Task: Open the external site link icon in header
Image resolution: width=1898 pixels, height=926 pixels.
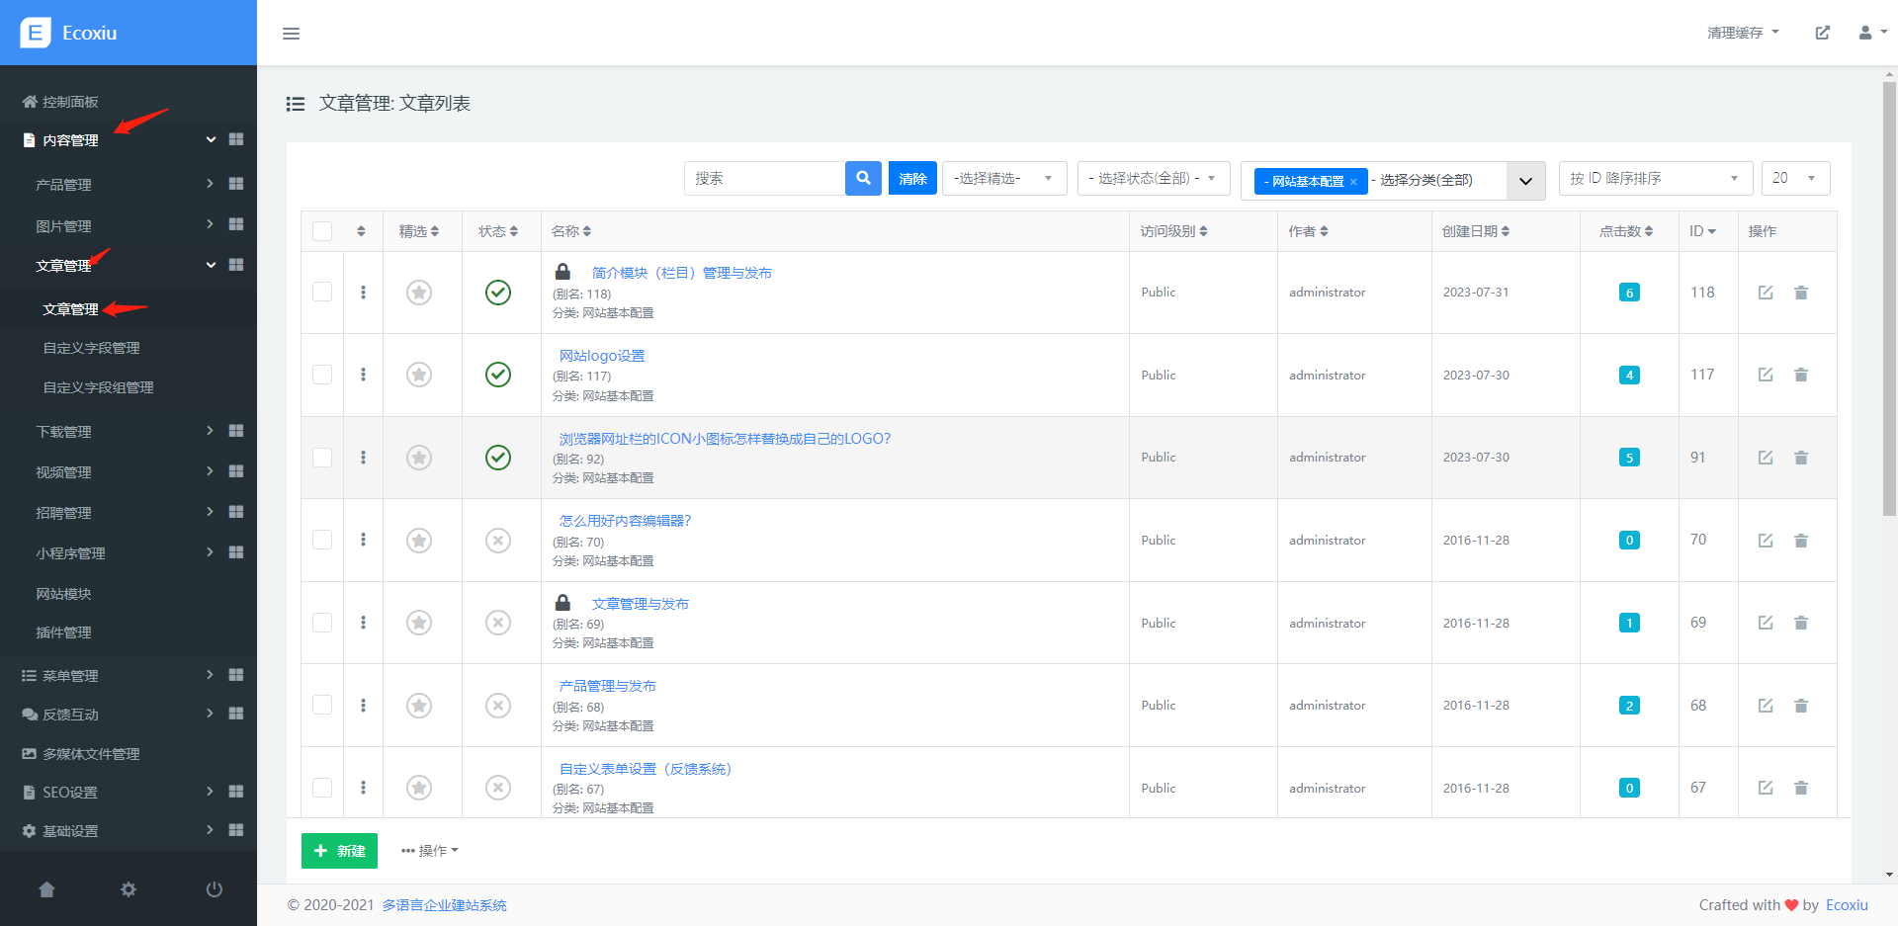Action: click(1822, 33)
